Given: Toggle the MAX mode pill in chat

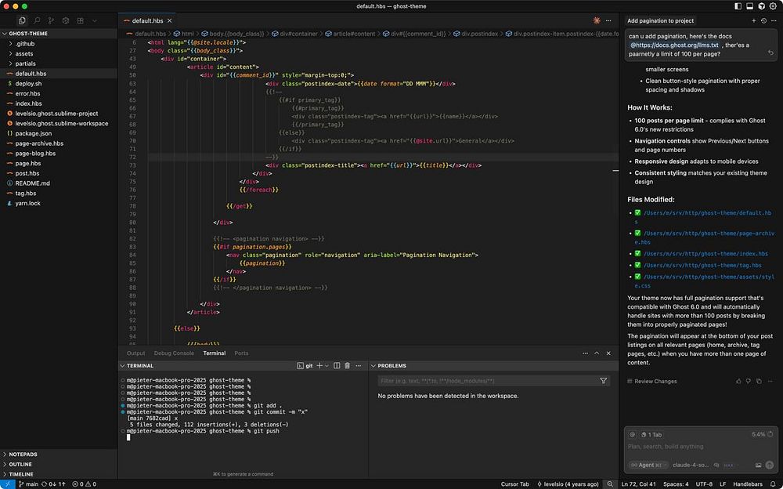Looking at the screenshot, I should click(729, 465).
